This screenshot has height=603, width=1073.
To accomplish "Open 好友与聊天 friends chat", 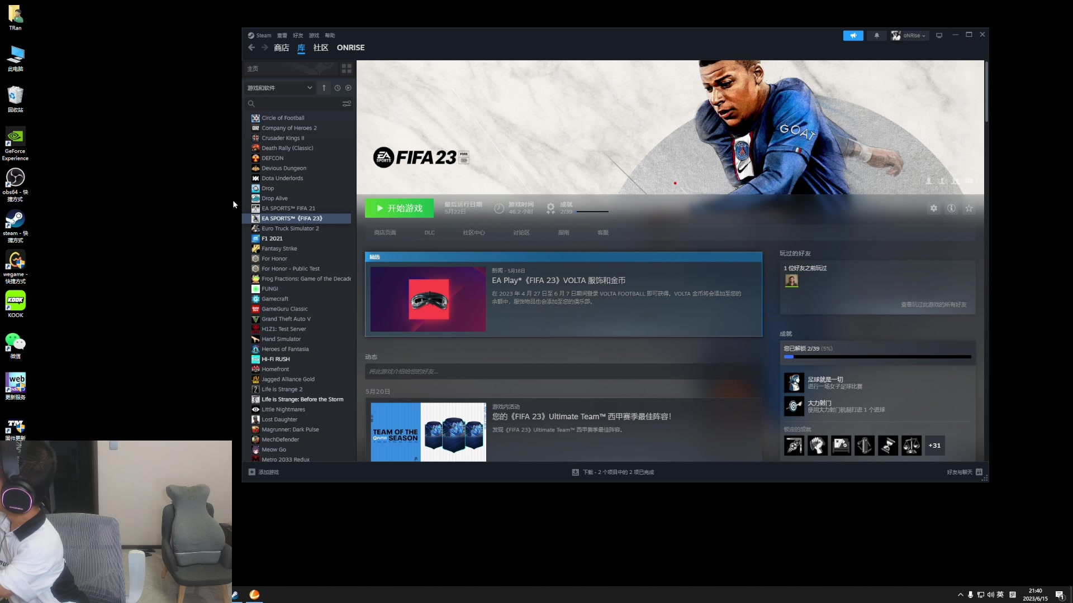I will 965,472.
